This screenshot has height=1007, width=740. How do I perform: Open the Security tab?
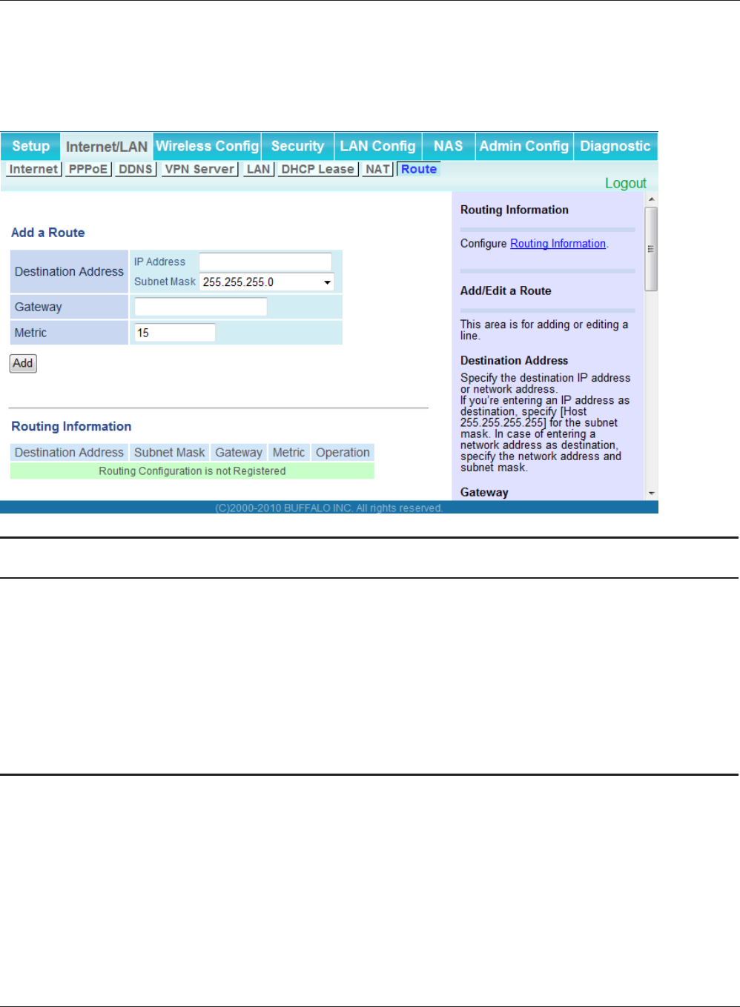coord(297,147)
